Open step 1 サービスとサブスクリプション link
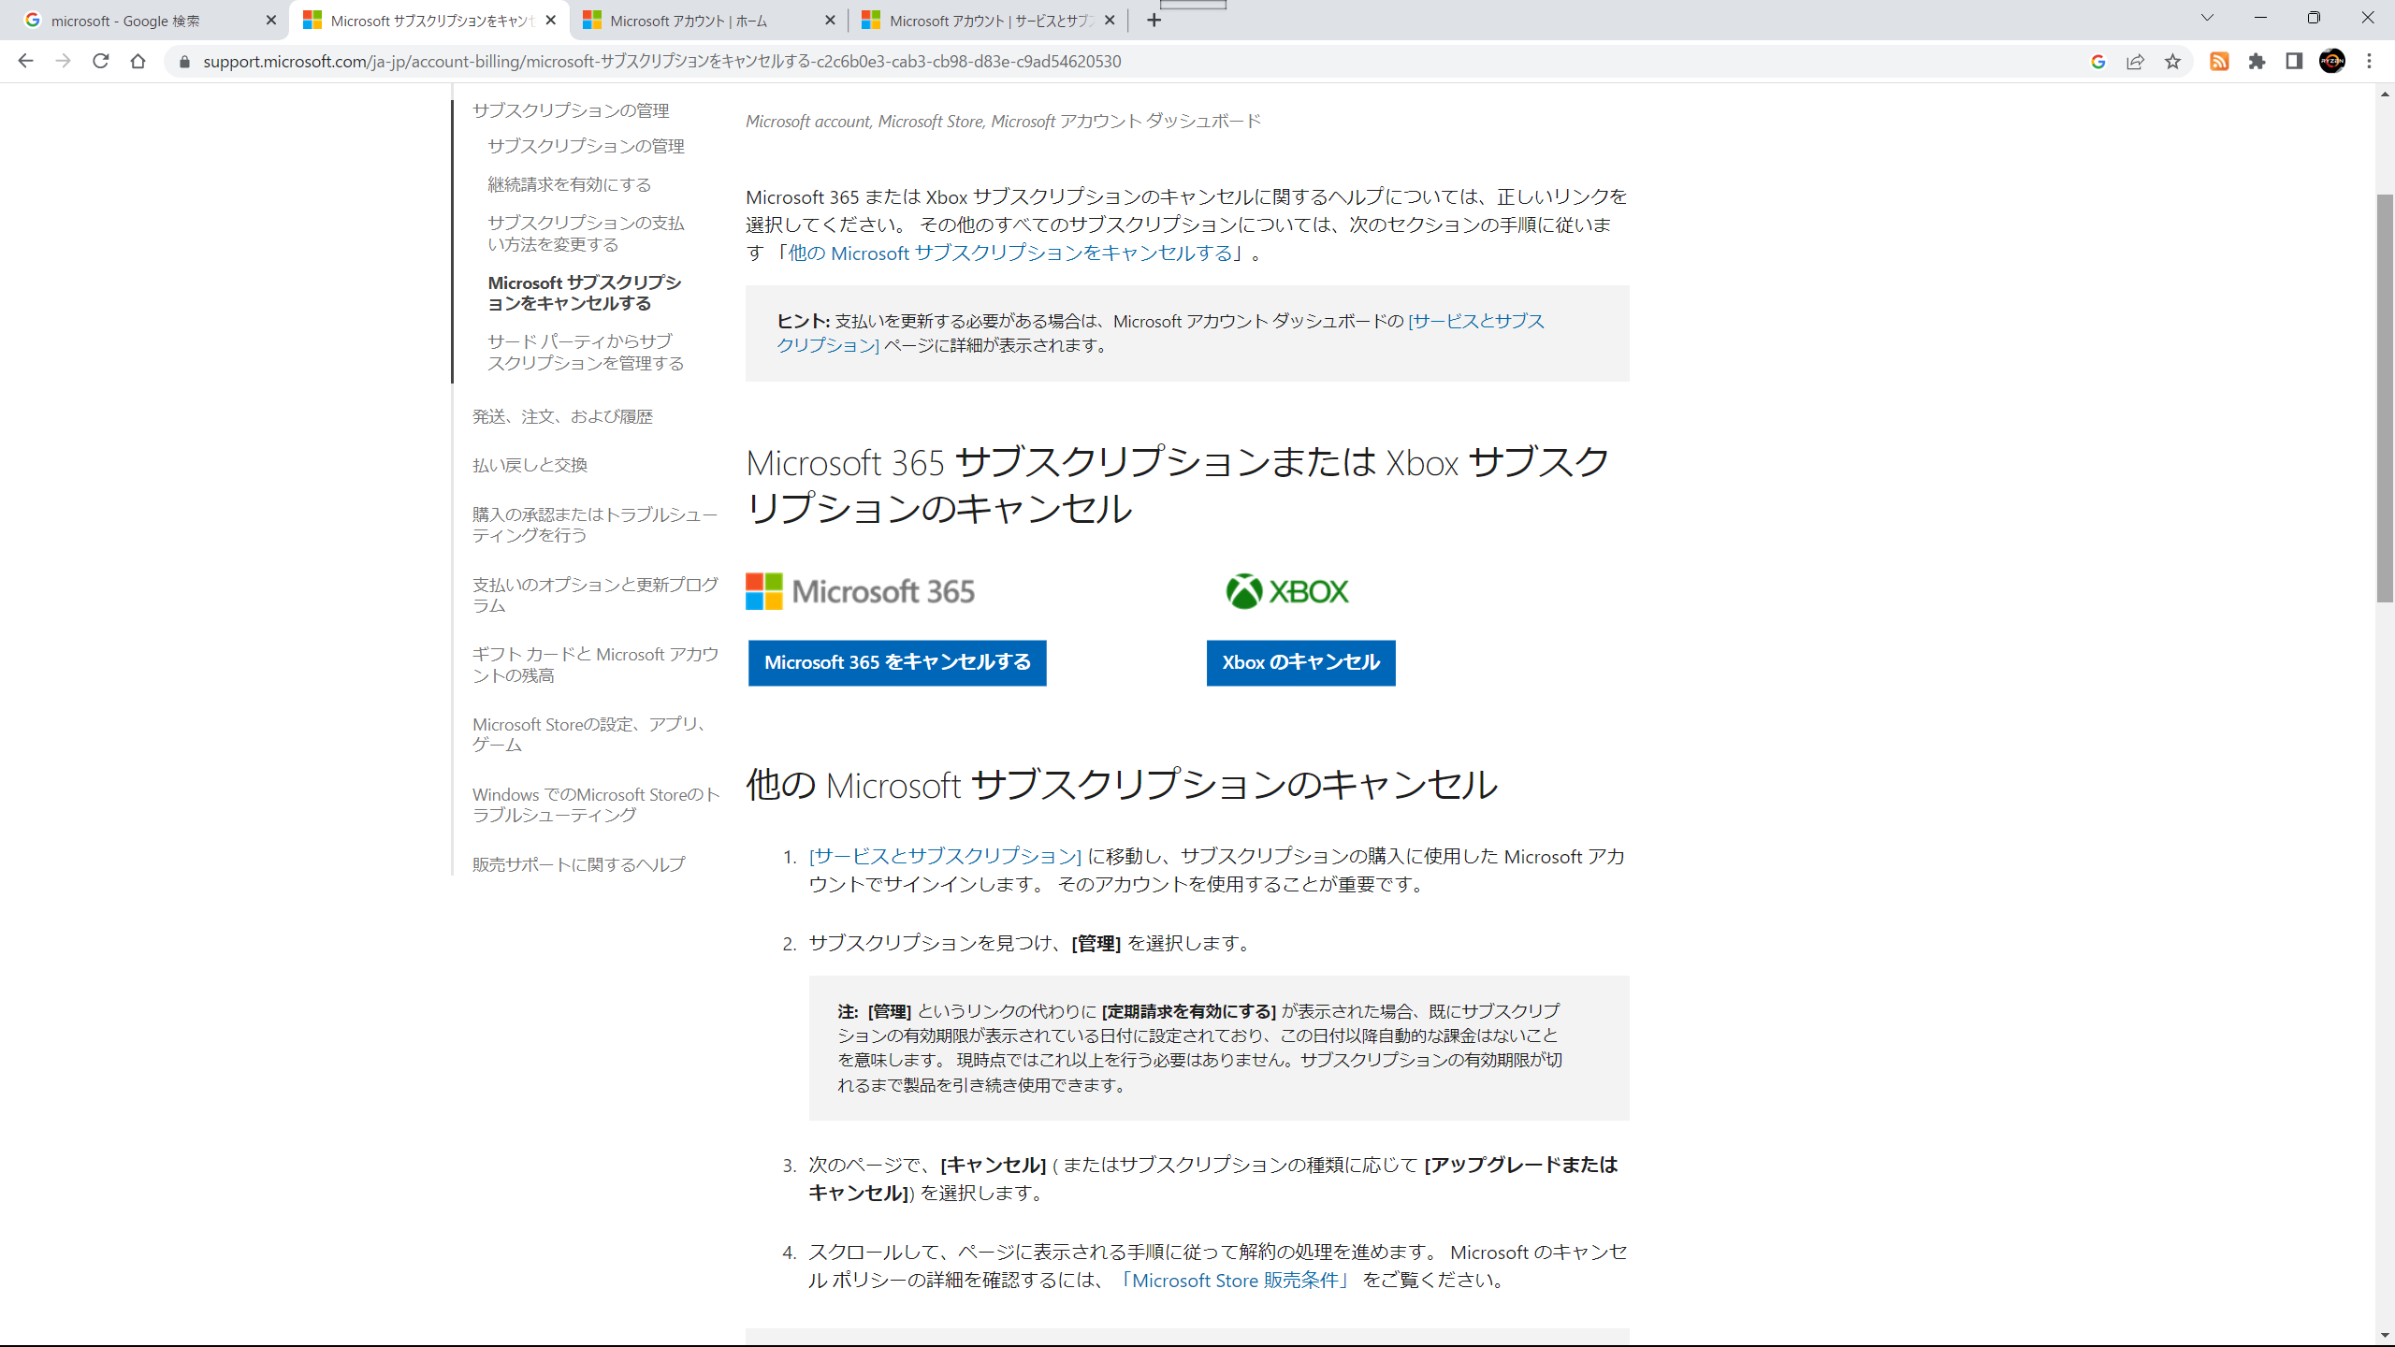Viewport: 2395px width, 1347px height. click(x=945, y=856)
